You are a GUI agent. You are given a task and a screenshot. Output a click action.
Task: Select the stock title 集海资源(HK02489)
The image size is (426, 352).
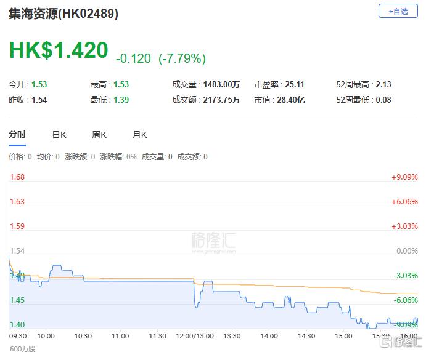tap(63, 14)
